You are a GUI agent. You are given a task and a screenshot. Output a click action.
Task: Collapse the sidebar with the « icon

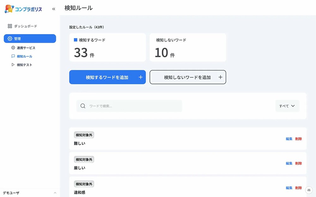click(x=53, y=9)
